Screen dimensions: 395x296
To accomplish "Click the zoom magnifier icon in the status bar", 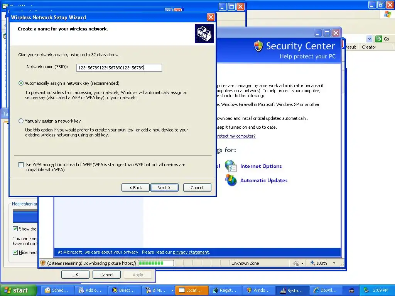I will pos(312,263).
